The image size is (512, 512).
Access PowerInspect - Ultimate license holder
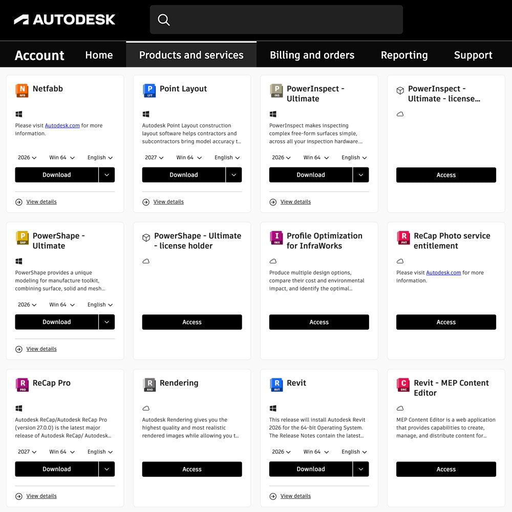[446, 175]
